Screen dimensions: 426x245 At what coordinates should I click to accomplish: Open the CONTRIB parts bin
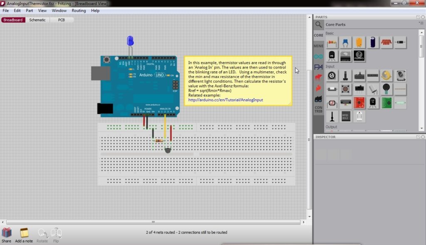coord(318,107)
